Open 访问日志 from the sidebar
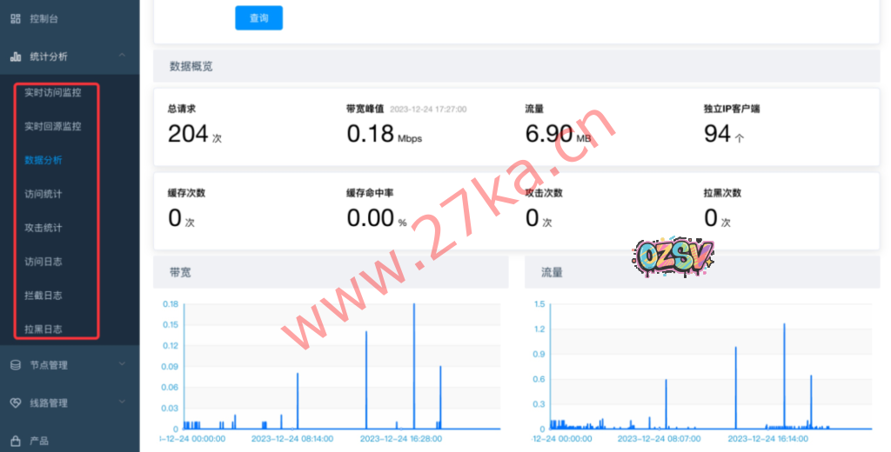This screenshot has width=891, height=452. coord(44,262)
